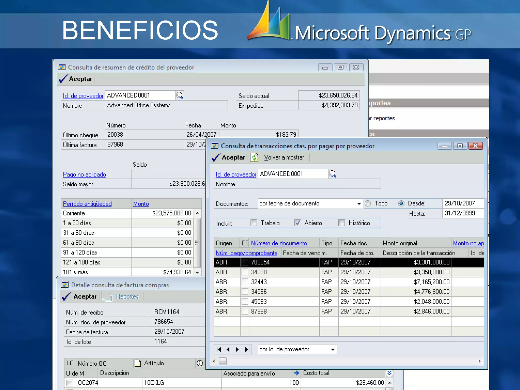Open the Id. de proveedor link in the transactions window
This screenshot has width=520, height=390.
point(236,174)
